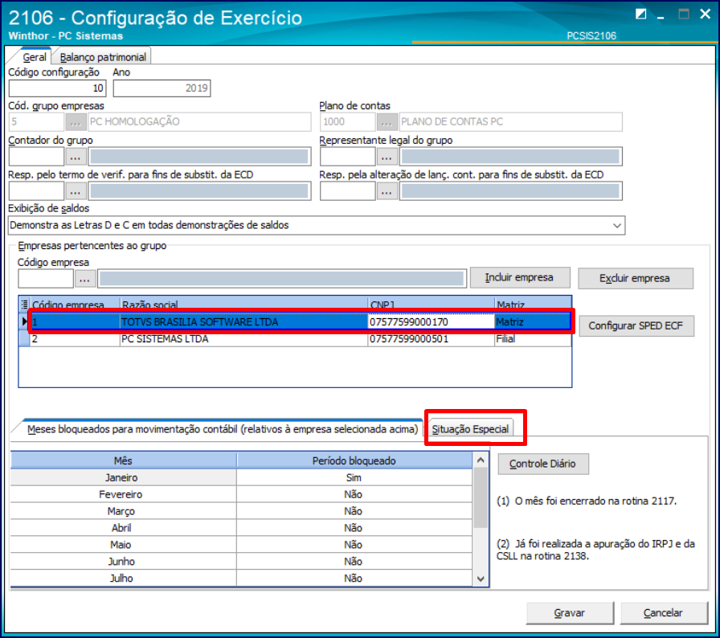
Task: Click the Filial cell
Action: pyautogui.click(x=533, y=339)
